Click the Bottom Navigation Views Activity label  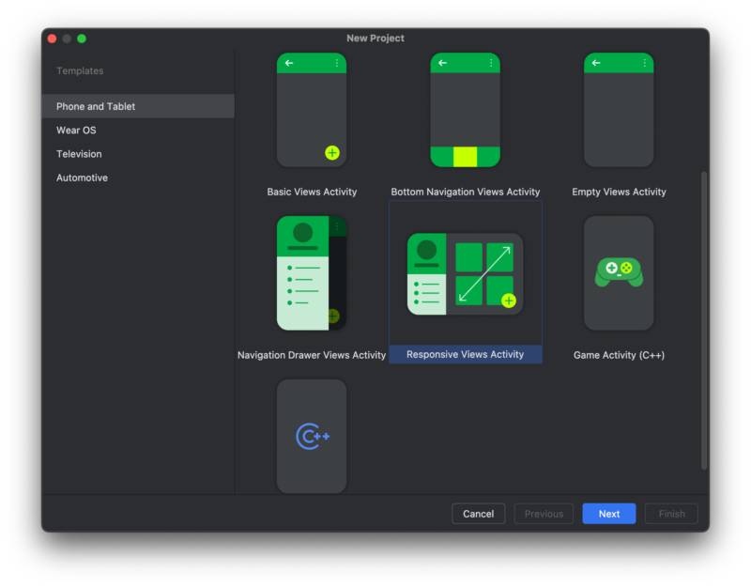[x=466, y=192]
